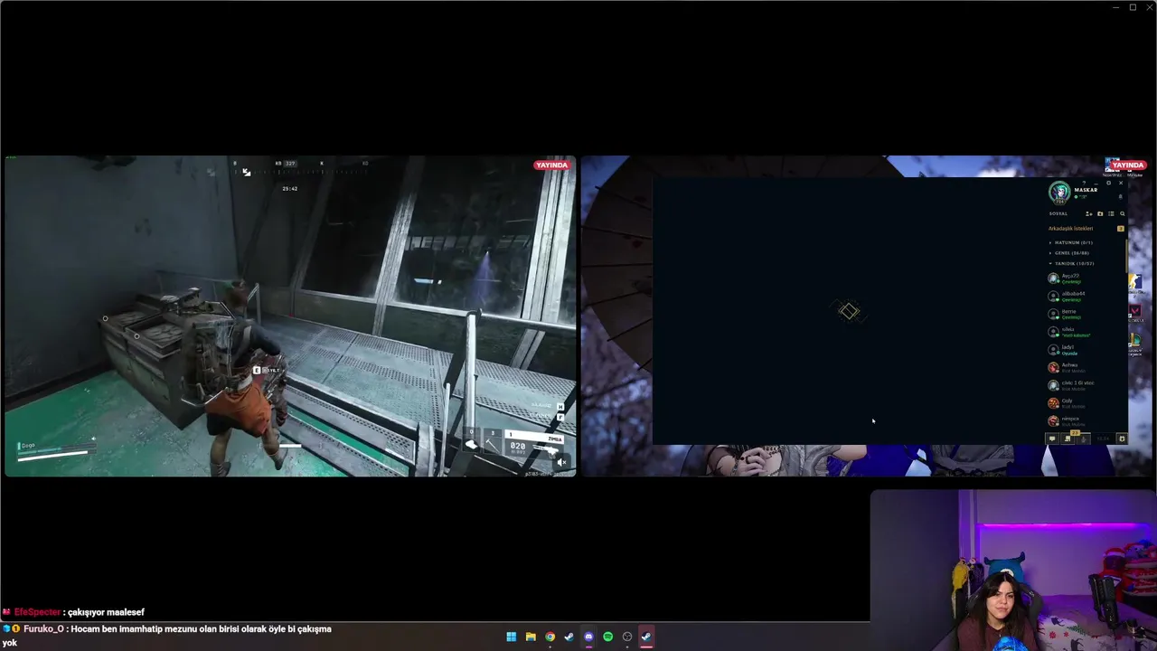
Task: Open File Explorer from the taskbar
Action: (x=531, y=637)
